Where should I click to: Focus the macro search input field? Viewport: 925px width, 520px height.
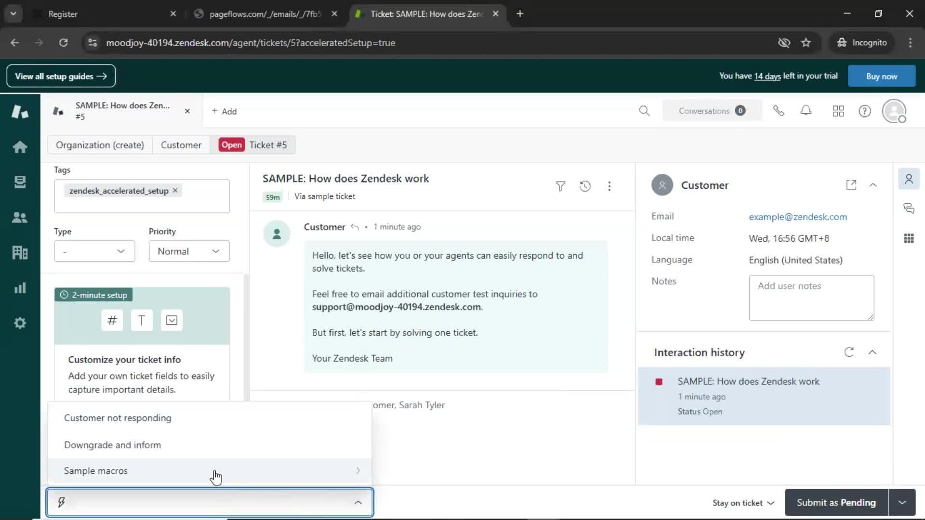(210, 503)
